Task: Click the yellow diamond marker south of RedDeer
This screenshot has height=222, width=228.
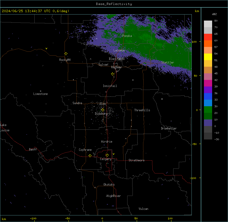Action: pos(113,74)
